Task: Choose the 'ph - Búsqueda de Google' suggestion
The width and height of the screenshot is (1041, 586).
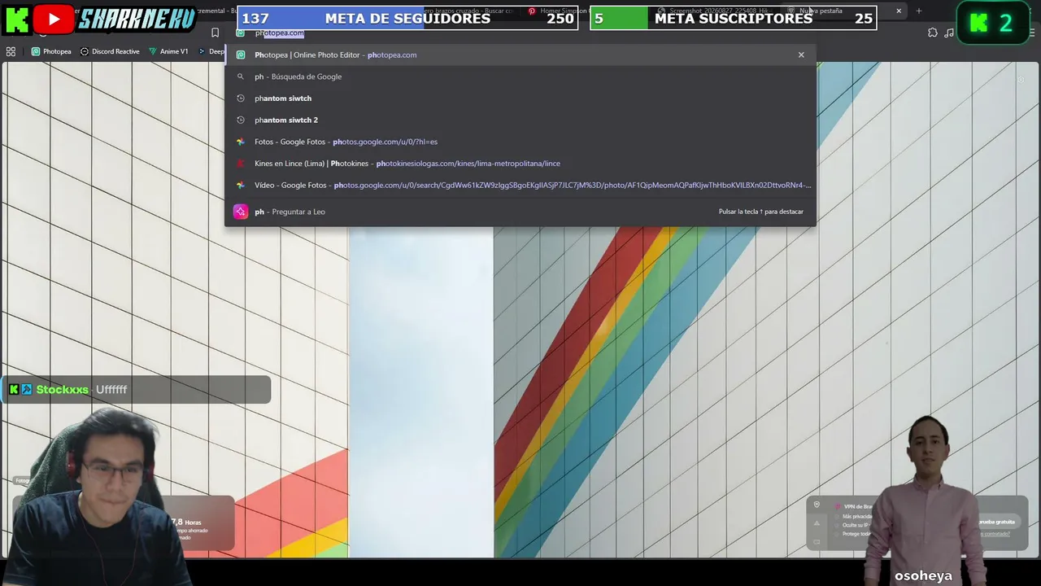Action: (520, 77)
